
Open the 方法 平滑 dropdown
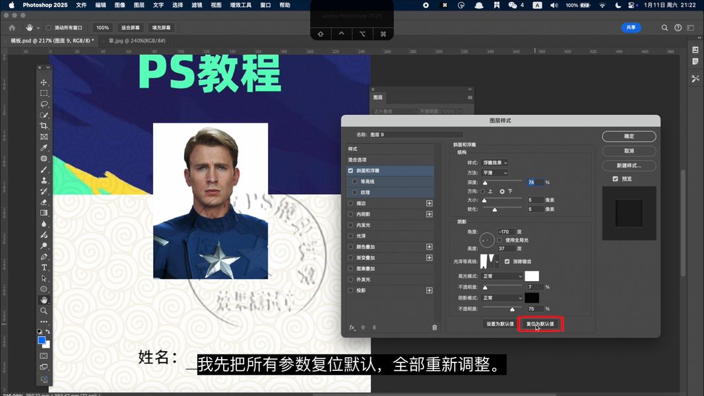coord(495,173)
